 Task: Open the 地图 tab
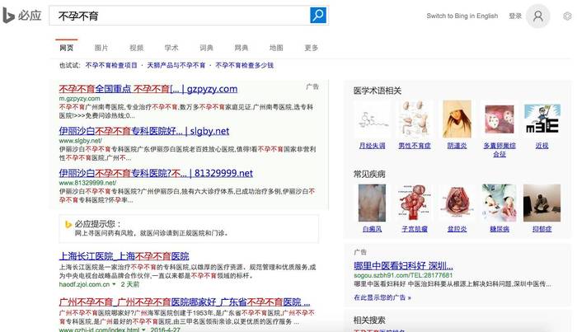(276, 48)
